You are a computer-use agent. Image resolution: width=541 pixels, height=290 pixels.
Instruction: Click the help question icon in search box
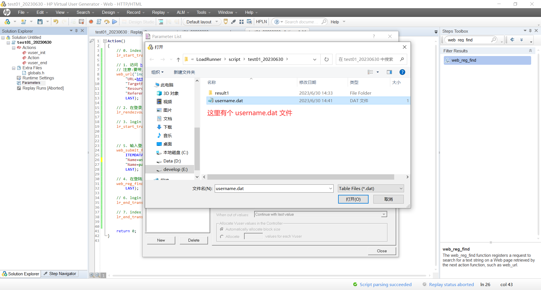[277, 22]
